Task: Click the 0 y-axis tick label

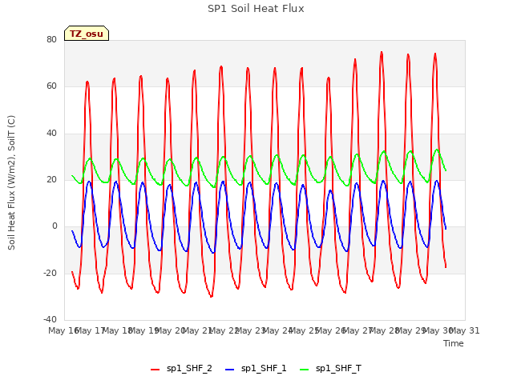Action: [55, 226]
